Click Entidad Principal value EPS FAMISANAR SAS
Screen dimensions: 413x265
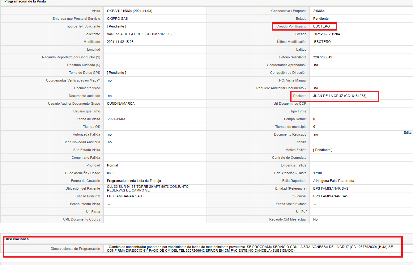[x=125, y=196]
